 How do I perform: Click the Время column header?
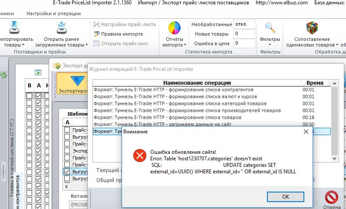point(315,83)
